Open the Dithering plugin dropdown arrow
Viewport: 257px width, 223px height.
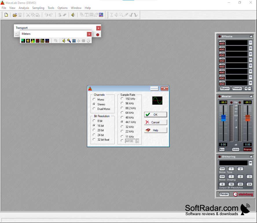tap(250, 163)
